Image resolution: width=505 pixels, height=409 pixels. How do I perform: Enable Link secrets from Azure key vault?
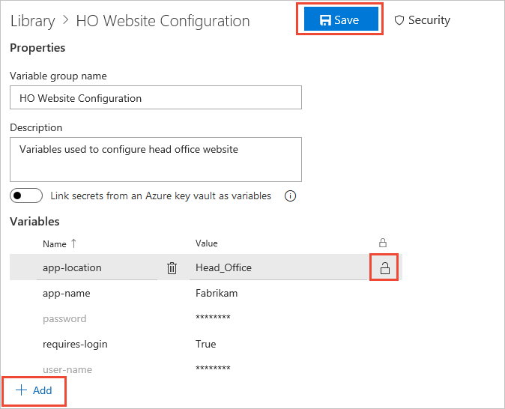pos(26,196)
